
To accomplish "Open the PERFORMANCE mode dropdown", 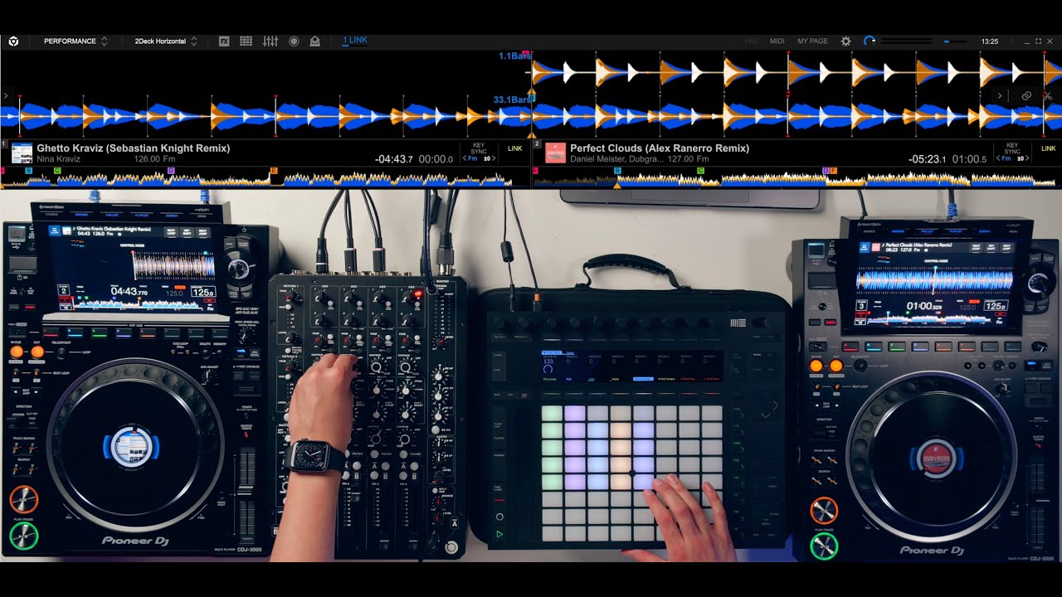I will click(76, 41).
